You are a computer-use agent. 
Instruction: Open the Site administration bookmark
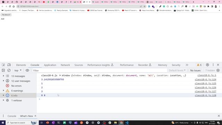(x=164, y=10)
